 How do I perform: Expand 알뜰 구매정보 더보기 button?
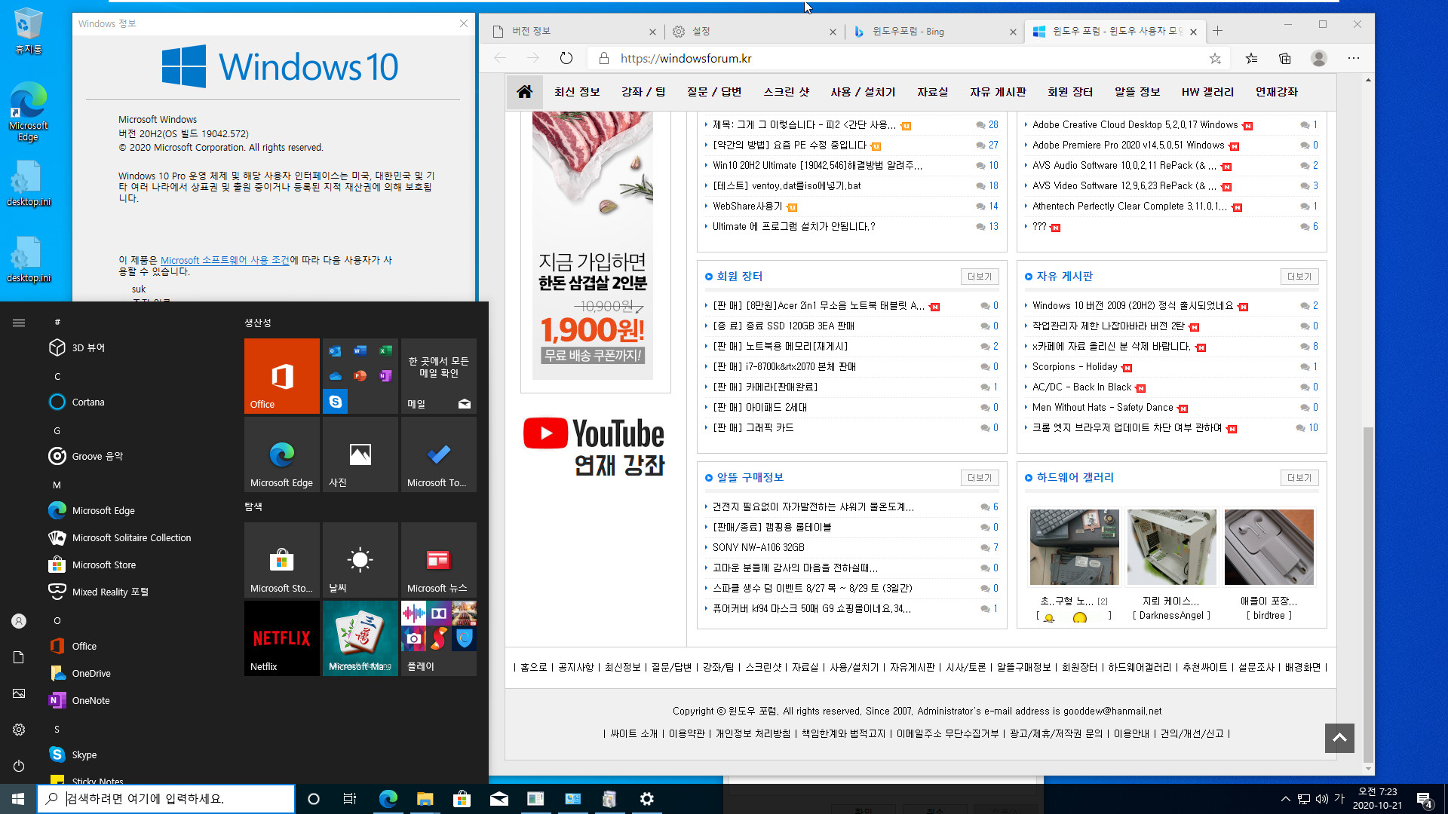tap(980, 478)
